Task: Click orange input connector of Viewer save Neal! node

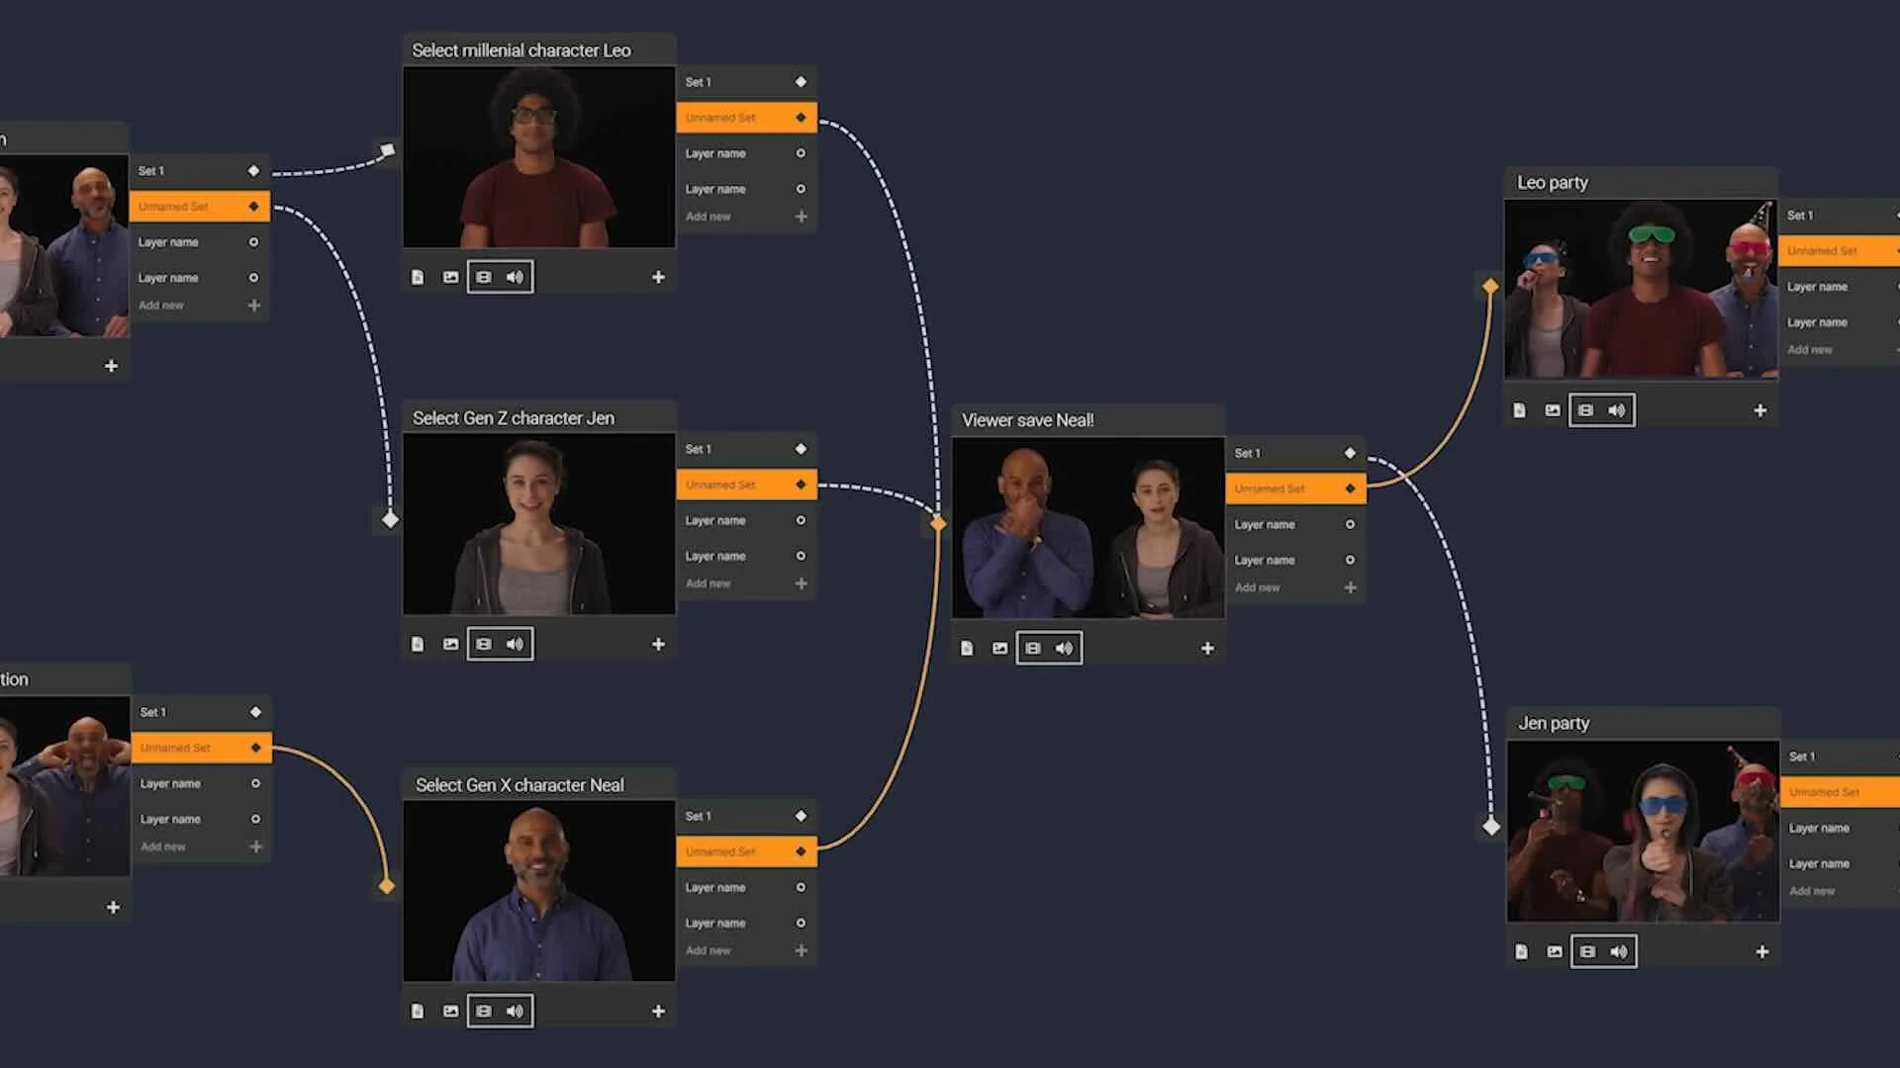Action: point(938,523)
